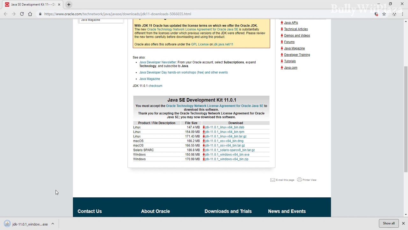The width and height of the screenshot is (408, 230).
Task: Open Java.com sidebar link
Action: [x=291, y=68]
